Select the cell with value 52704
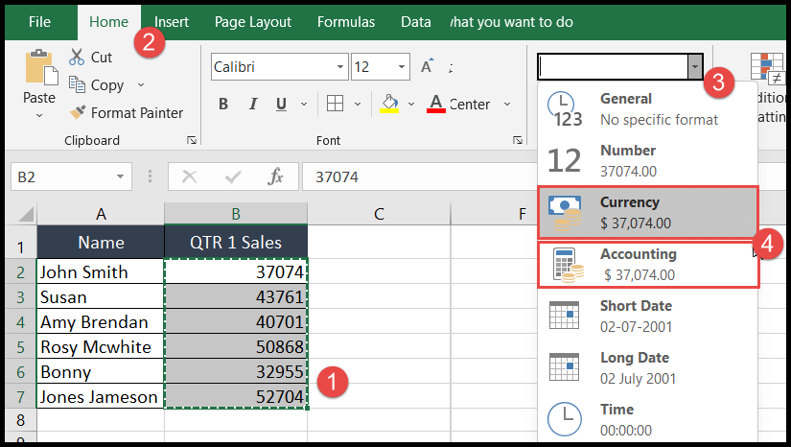Screen dimensions: 791x447 pos(236,396)
